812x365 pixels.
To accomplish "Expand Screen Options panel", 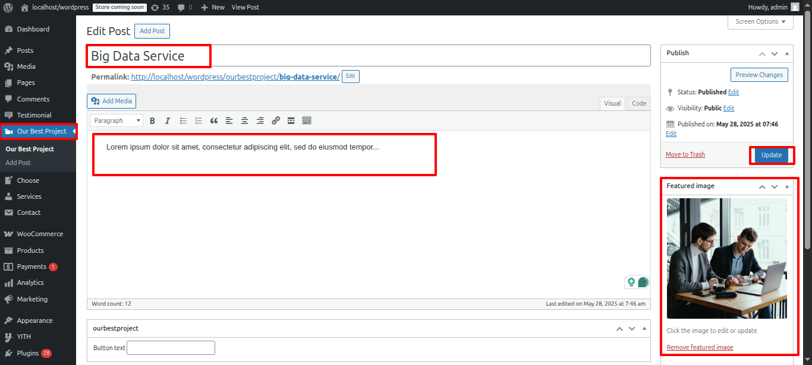I will coord(760,22).
